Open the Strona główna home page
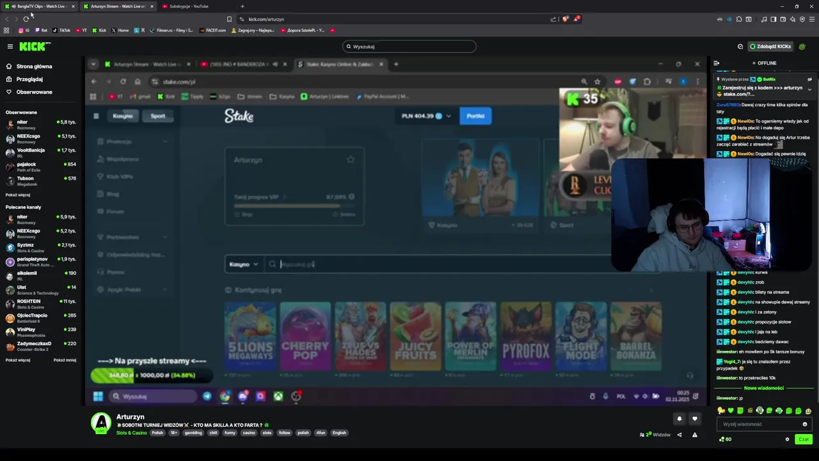 (29, 66)
